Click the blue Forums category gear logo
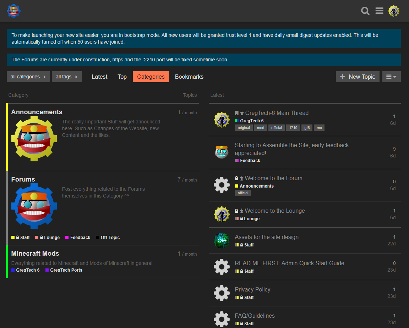The width and height of the screenshot is (409, 328). point(34,206)
